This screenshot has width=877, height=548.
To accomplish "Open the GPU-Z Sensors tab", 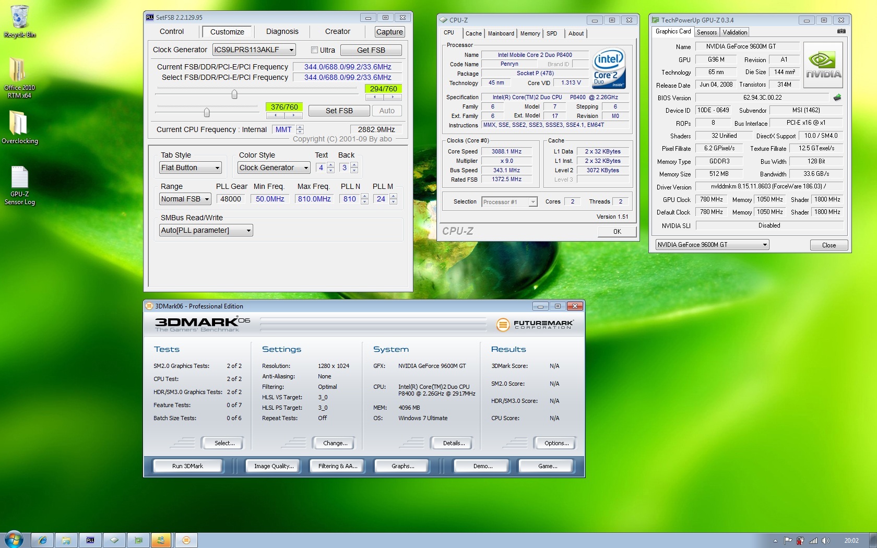I will (707, 32).
